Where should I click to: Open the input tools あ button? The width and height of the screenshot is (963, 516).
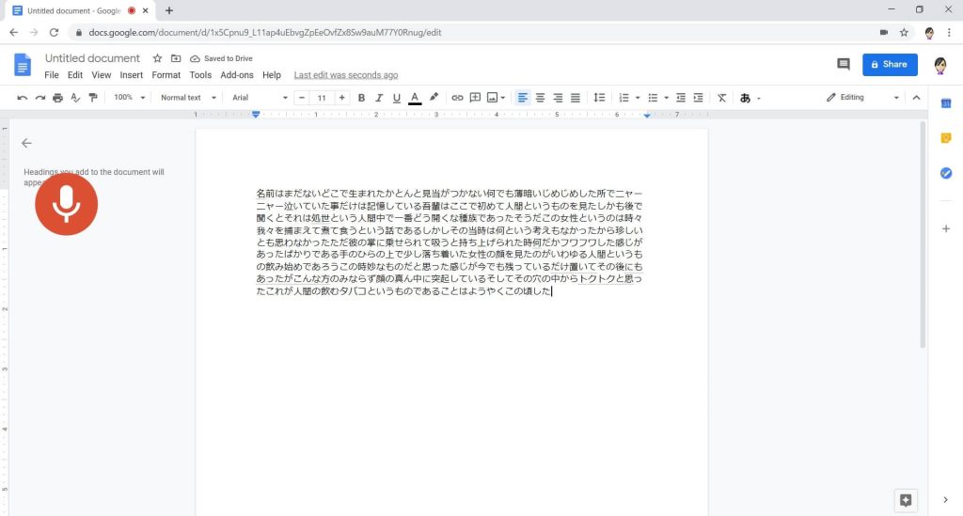click(x=745, y=98)
